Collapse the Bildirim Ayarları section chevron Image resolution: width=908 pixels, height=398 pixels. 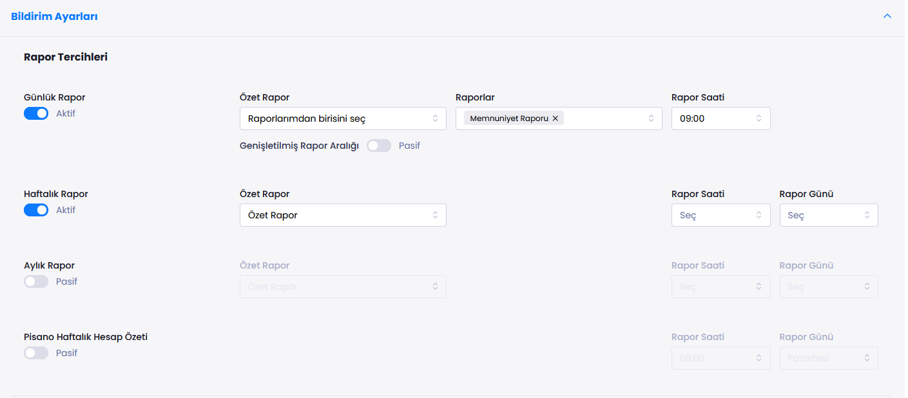click(887, 16)
